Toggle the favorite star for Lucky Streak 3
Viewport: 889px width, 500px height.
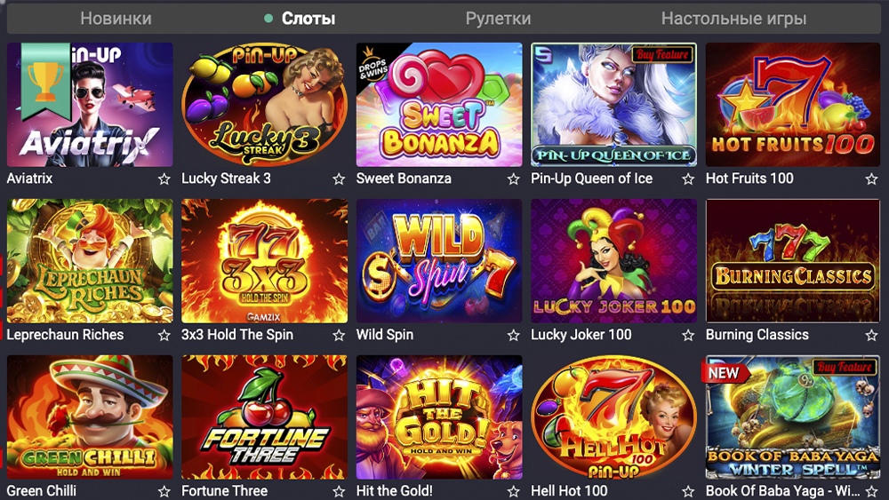[339, 179]
